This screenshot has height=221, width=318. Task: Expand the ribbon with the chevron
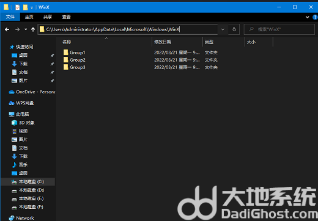click(x=307, y=17)
